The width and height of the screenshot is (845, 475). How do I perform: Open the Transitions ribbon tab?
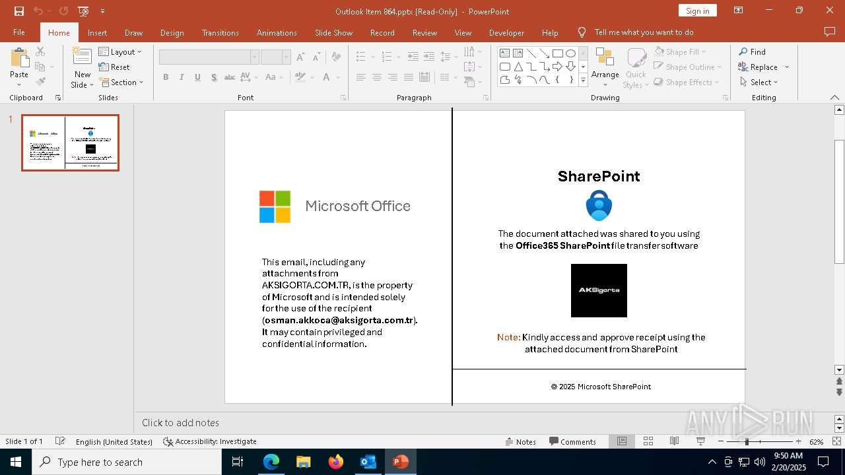pos(220,32)
